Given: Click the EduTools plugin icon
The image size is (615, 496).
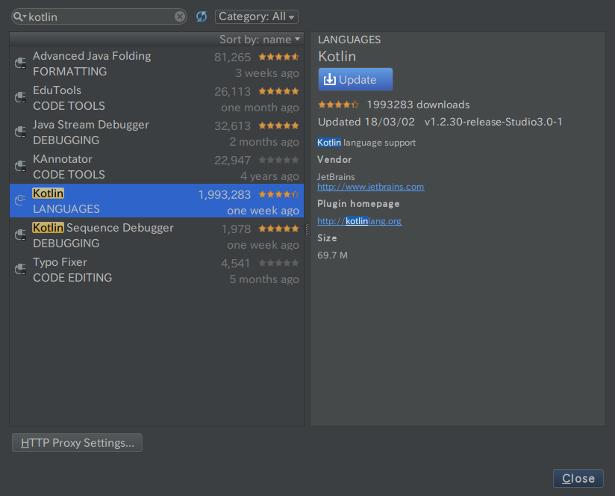Looking at the screenshot, I should (20, 97).
